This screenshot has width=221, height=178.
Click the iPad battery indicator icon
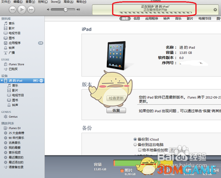[36, 81]
